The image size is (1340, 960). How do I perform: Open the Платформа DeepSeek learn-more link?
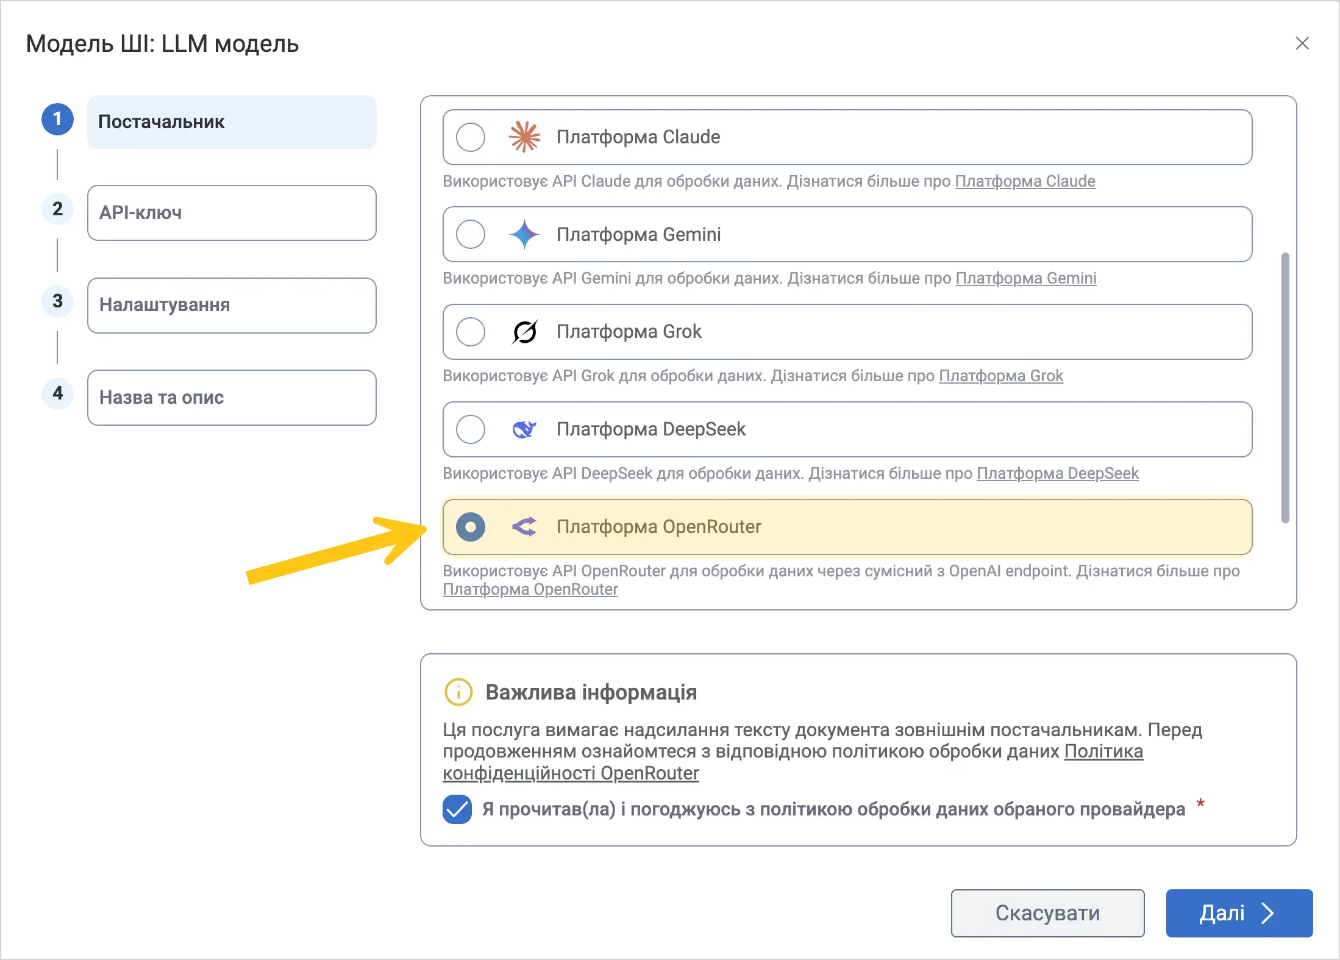[x=1058, y=473]
